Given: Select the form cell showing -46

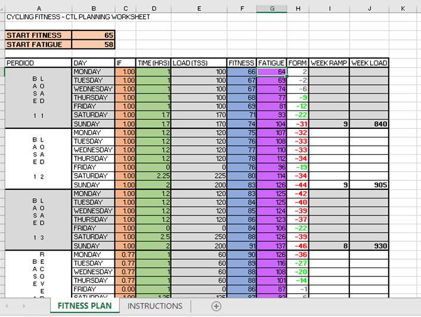Looking at the screenshot, I should pos(298,246).
